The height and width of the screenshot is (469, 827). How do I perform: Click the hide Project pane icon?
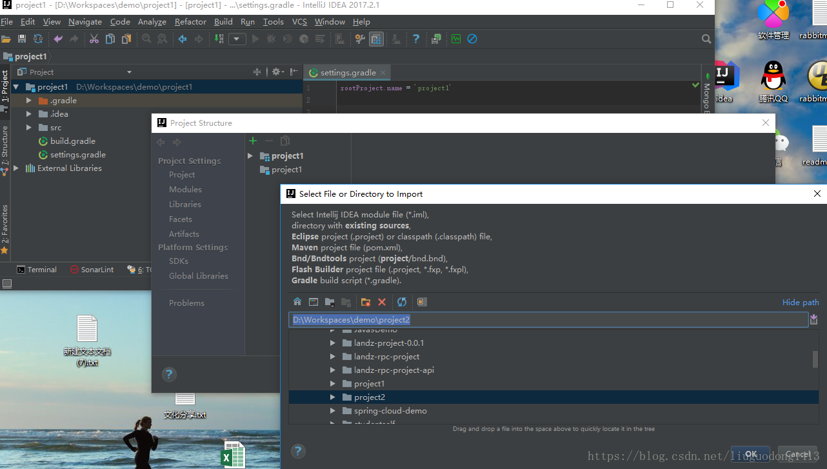click(294, 72)
